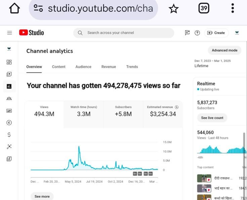Select Watch time (hours) metric card

click(84, 114)
